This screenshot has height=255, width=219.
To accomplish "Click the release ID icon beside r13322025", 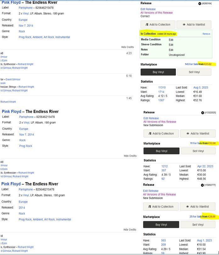I will (x=203, y=113).
